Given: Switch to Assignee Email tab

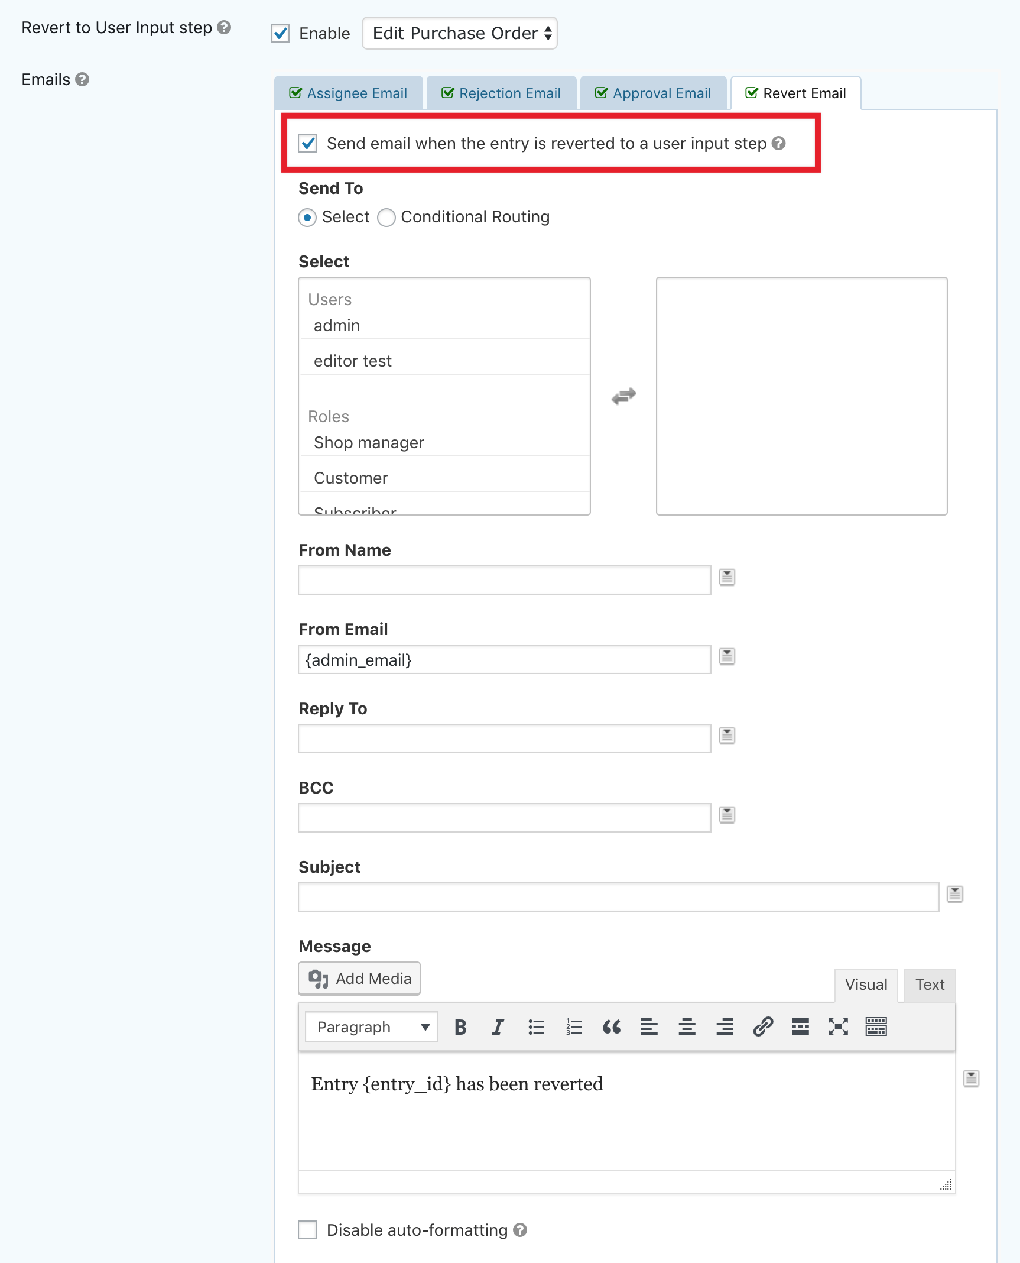Looking at the screenshot, I should [x=349, y=93].
